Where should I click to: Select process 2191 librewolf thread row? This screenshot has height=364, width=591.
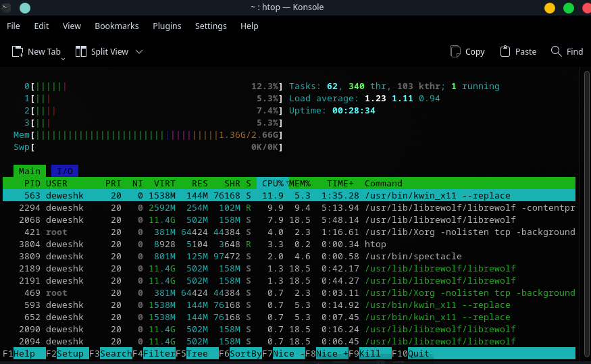(x=289, y=281)
